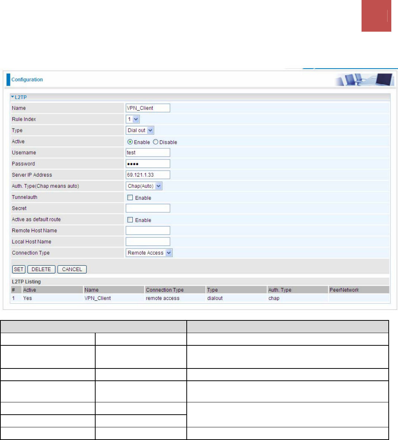Tick Active as default route Enable checkbox

130,220
